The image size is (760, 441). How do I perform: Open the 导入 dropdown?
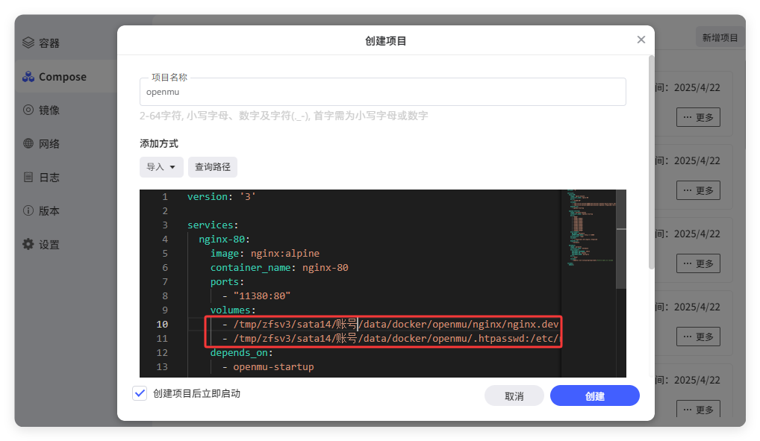click(x=161, y=166)
